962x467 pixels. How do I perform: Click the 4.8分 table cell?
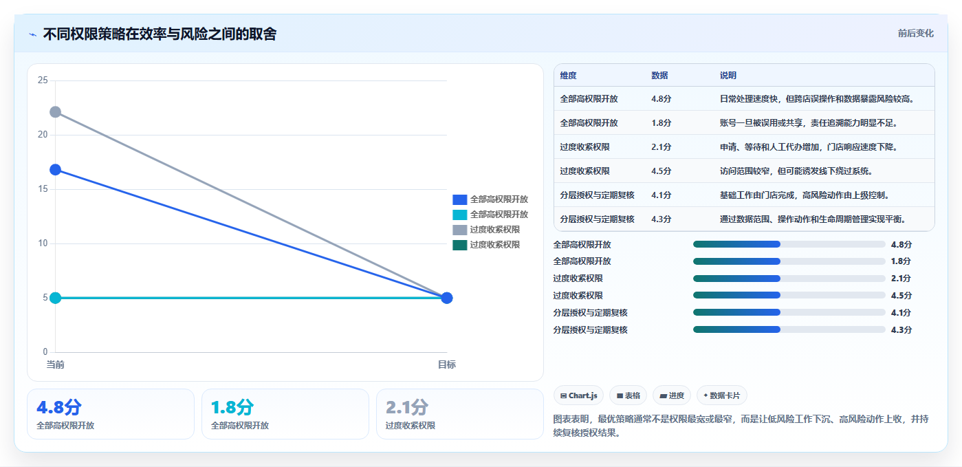pos(662,99)
